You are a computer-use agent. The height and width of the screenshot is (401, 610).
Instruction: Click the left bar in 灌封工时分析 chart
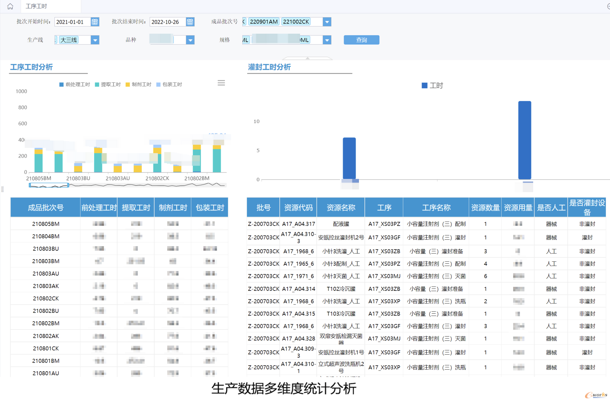tap(349, 158)
